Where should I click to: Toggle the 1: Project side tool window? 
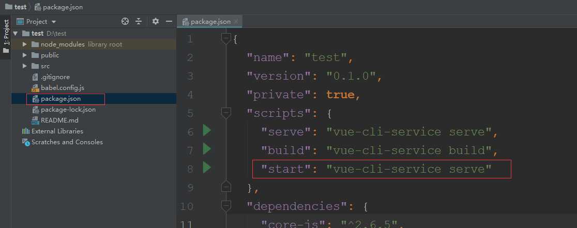[6, 36]
